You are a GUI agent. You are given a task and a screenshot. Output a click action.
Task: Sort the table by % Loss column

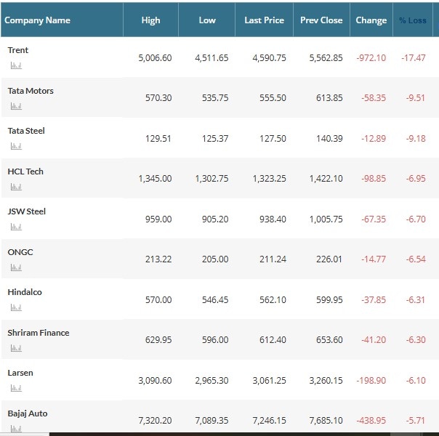(x=412, y=20)
